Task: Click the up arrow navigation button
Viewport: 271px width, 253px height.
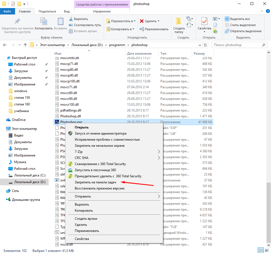Action: (x=25, y=45)
